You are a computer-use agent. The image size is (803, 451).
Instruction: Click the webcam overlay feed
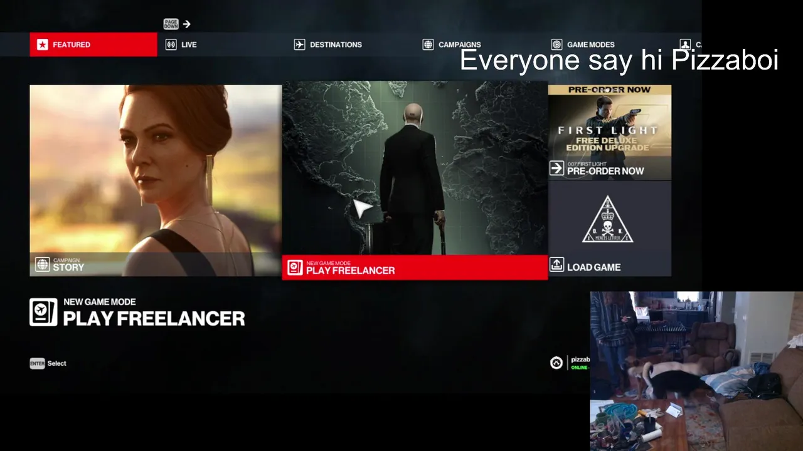696,371
